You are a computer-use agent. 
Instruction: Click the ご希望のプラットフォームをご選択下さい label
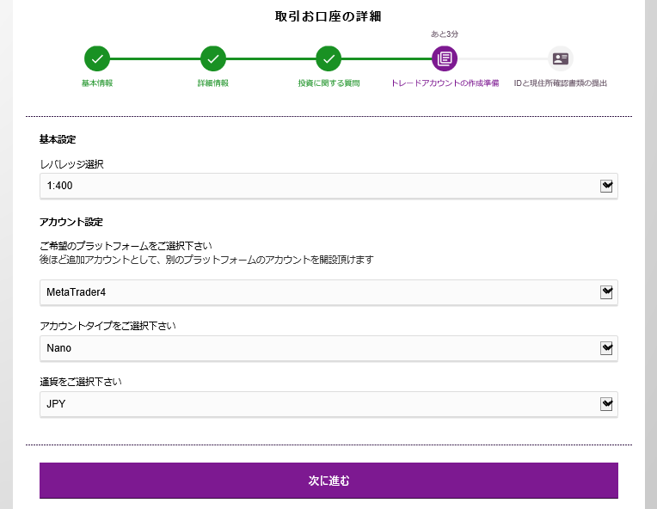click(126, 246)
